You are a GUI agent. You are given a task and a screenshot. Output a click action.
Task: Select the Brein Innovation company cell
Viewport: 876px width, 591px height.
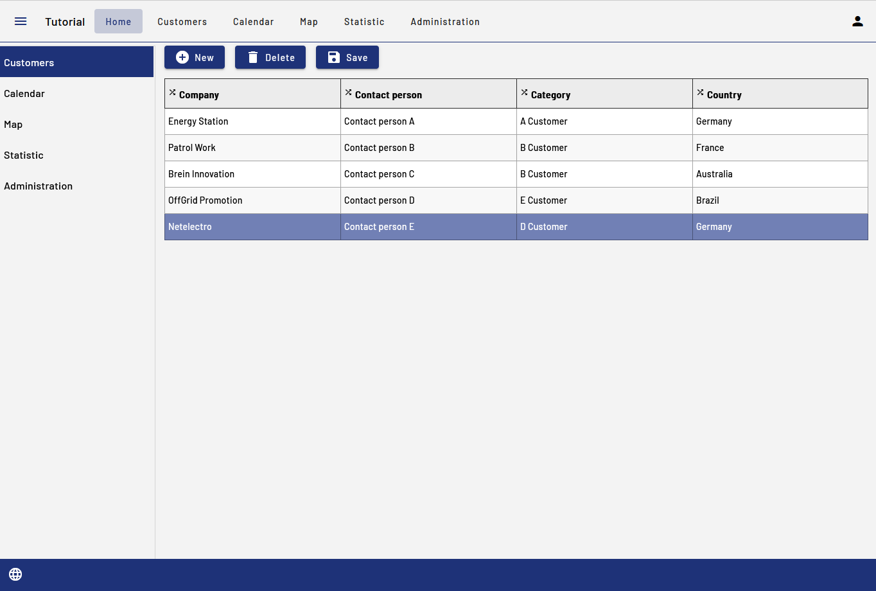(201, 174)
